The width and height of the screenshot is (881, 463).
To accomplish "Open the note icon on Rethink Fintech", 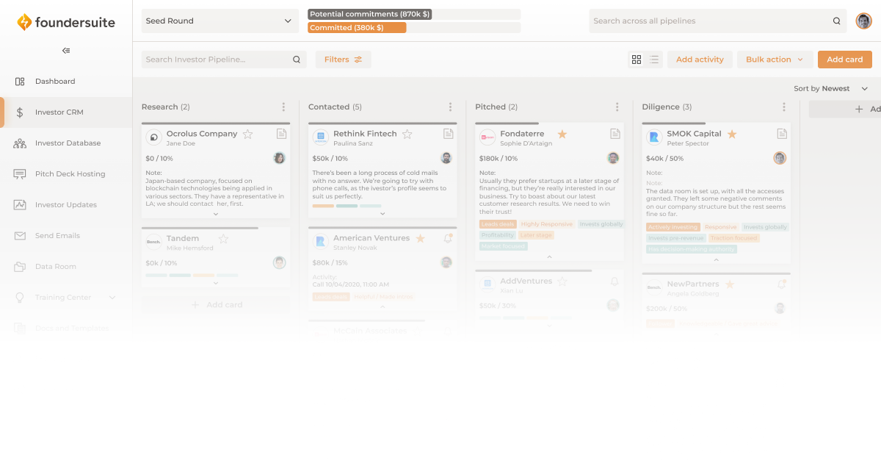I will (x=448, y=134).
